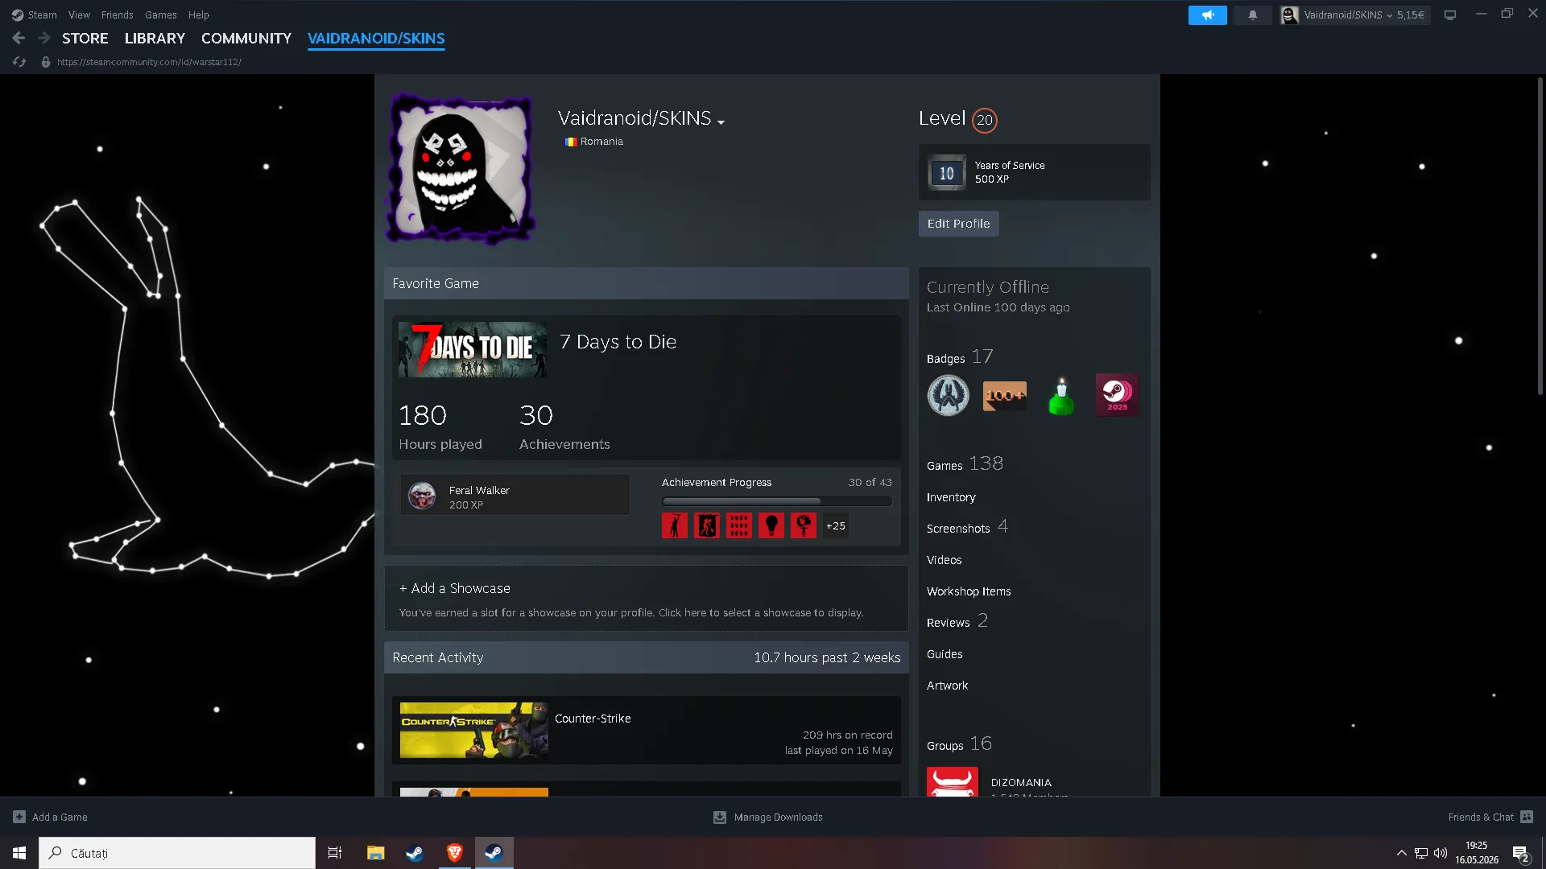The height and width of the screenshot is (869, 1546).
Task: Open the 100+ game collector badge
Action: coord(1004,395)
